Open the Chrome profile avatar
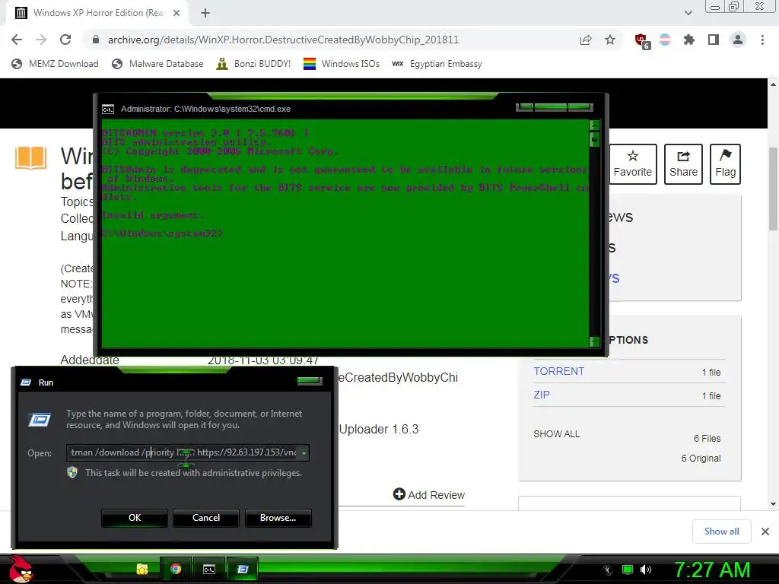This screenshot has height=584, width=779. 738,40
